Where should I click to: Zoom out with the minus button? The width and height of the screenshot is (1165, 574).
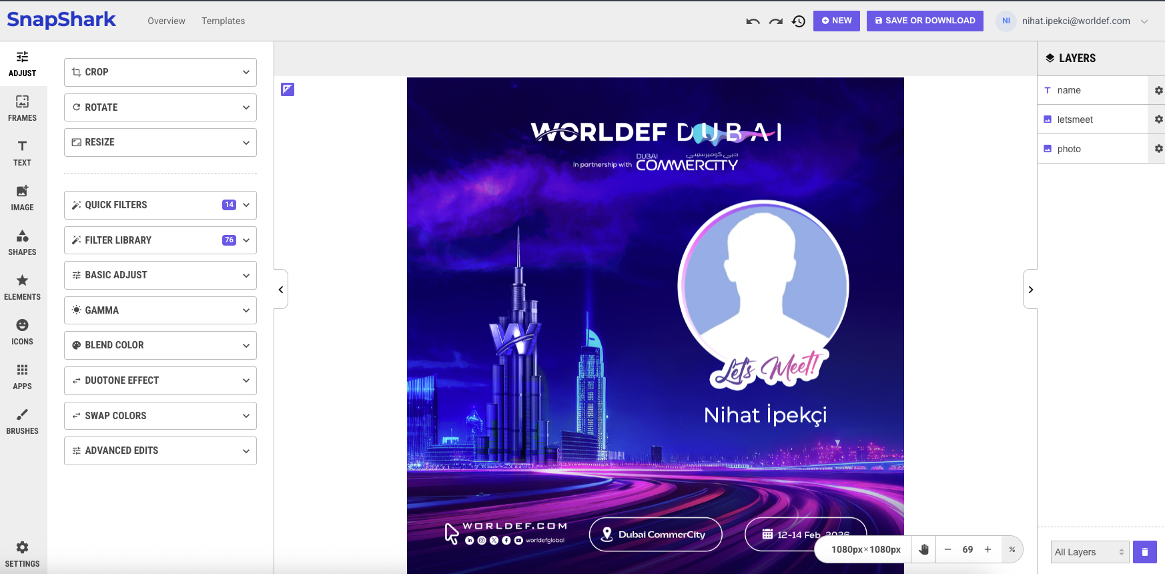(947, 549)
